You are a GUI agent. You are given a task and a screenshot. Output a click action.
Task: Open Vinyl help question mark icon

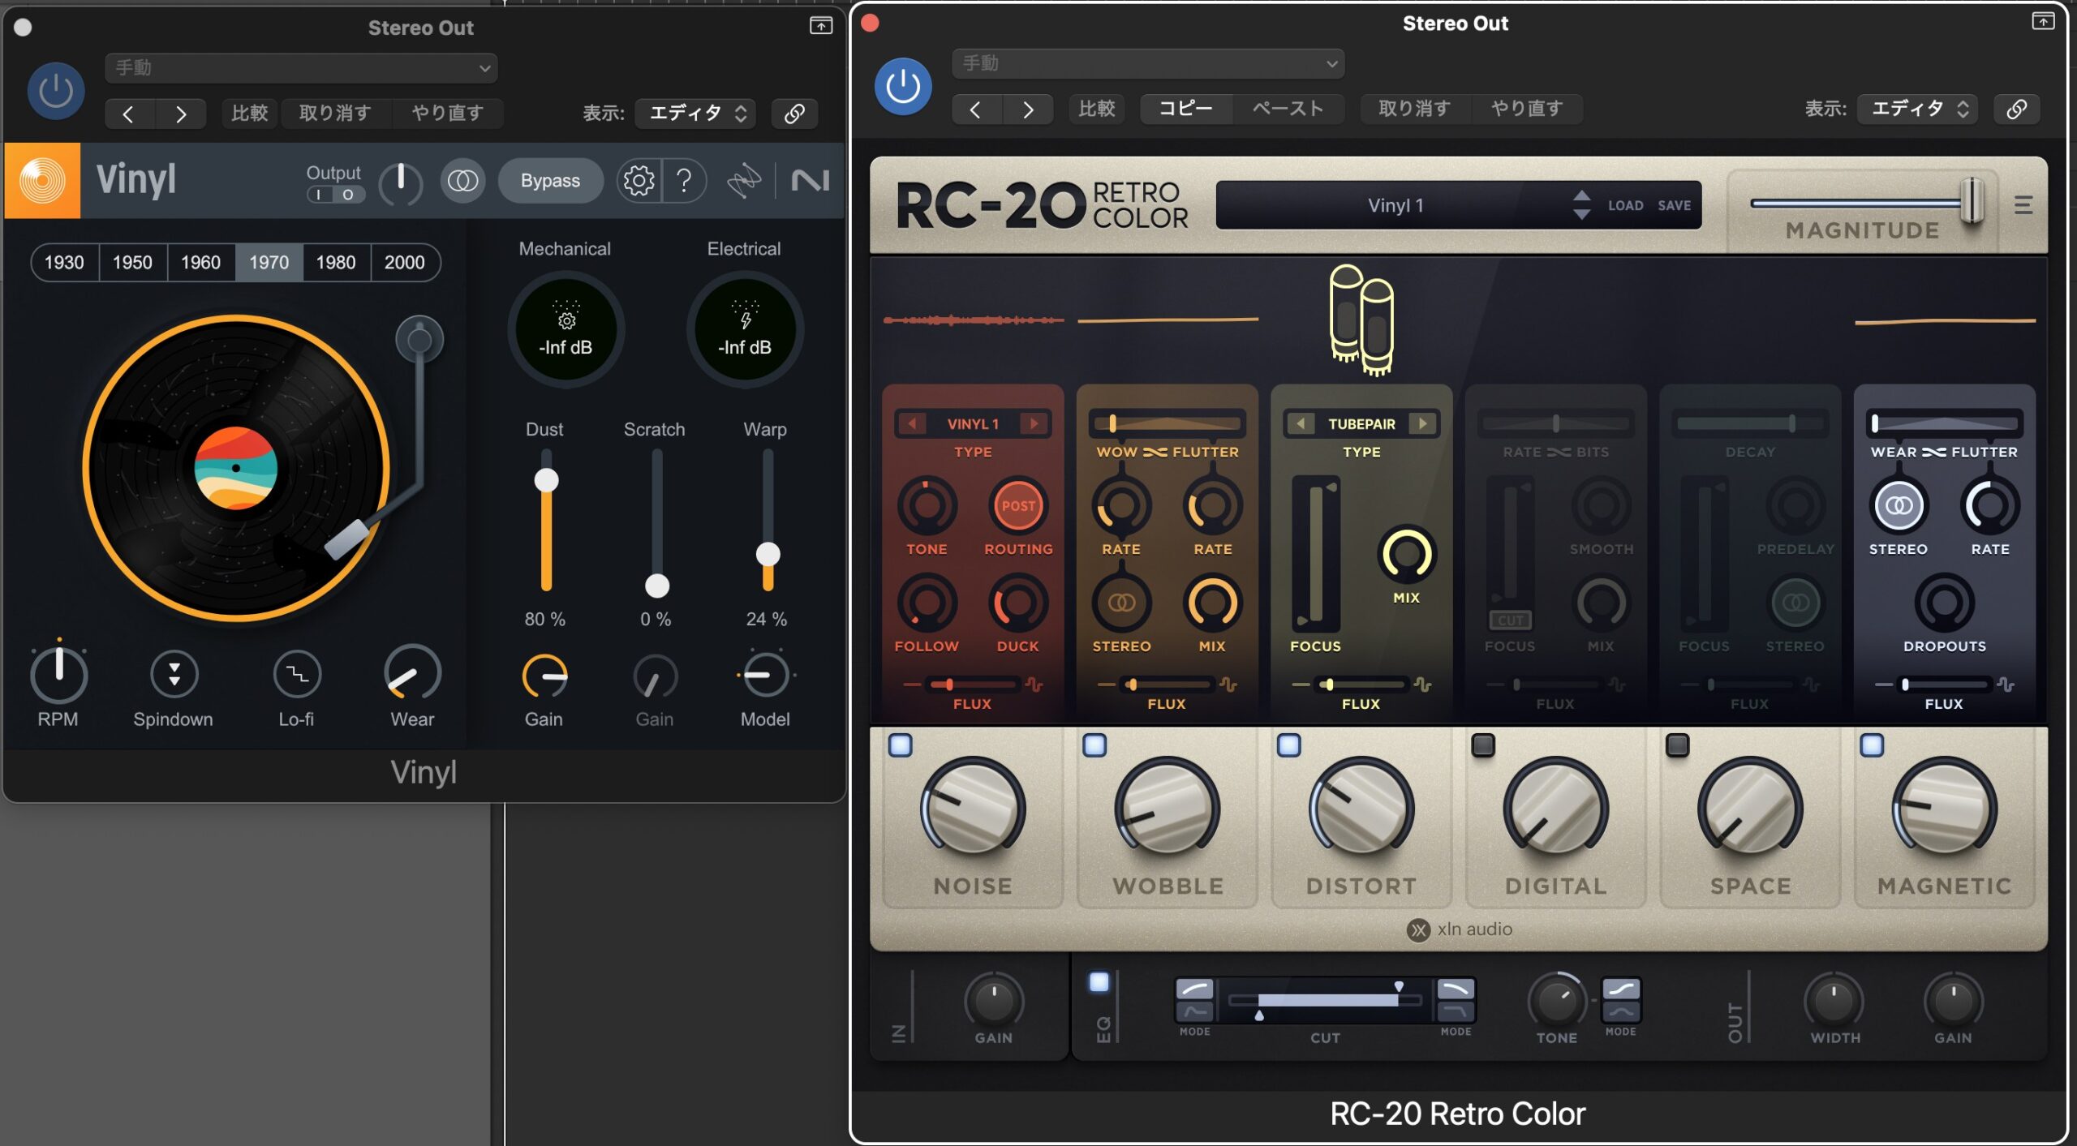[x=684, y=180]
